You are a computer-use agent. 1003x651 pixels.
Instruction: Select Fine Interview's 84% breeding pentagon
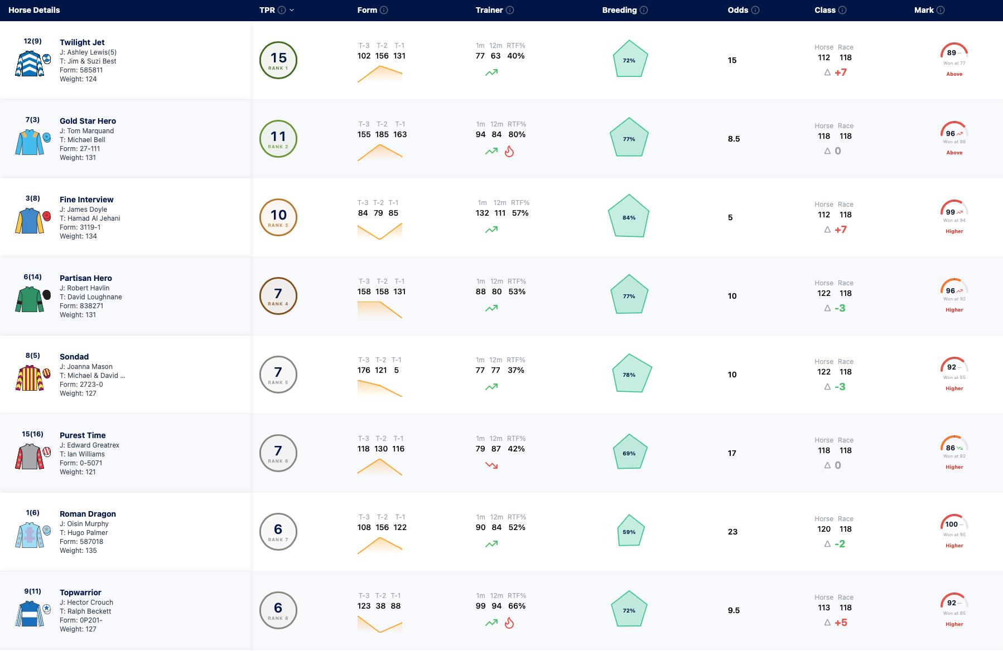[629, 216]
